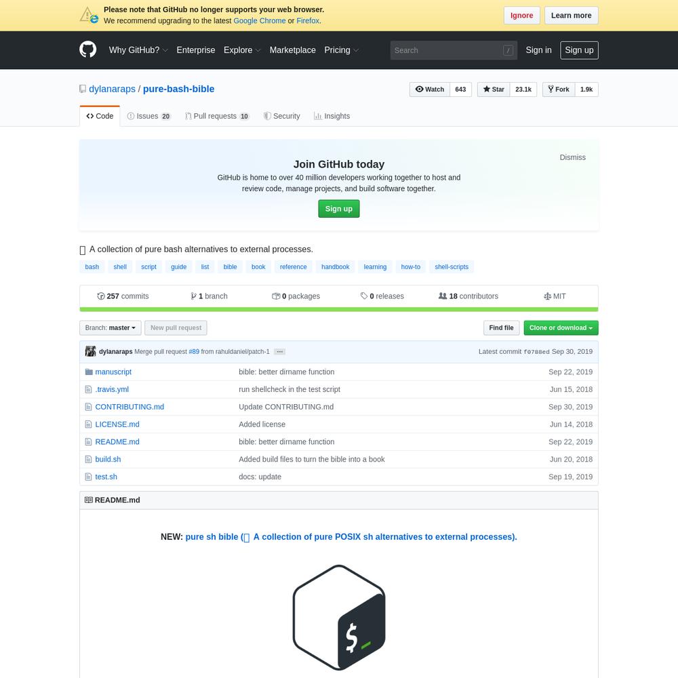Viewport: 678px width, 678px height.
Task: Click Learn more in the browser warning
Action: (571, 16)
